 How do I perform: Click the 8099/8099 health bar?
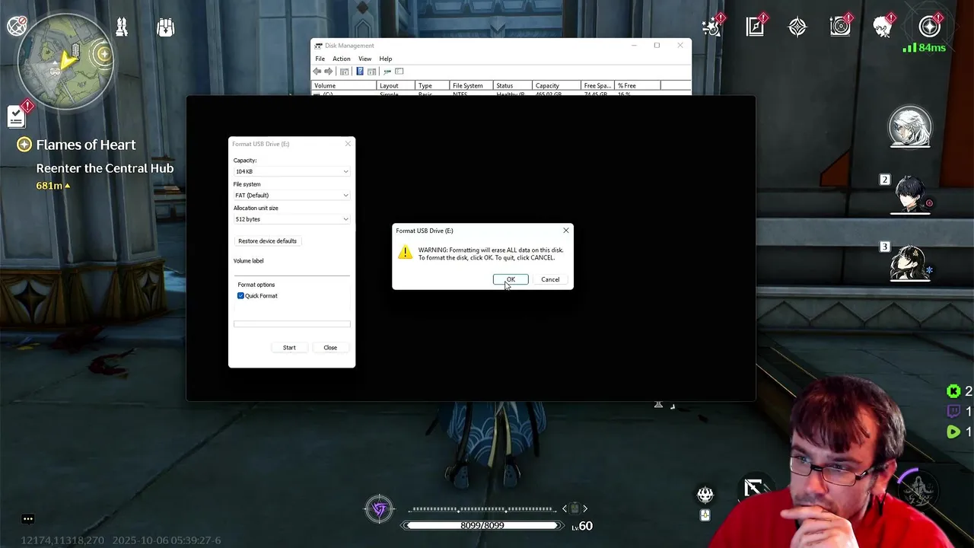click(482, 526)
